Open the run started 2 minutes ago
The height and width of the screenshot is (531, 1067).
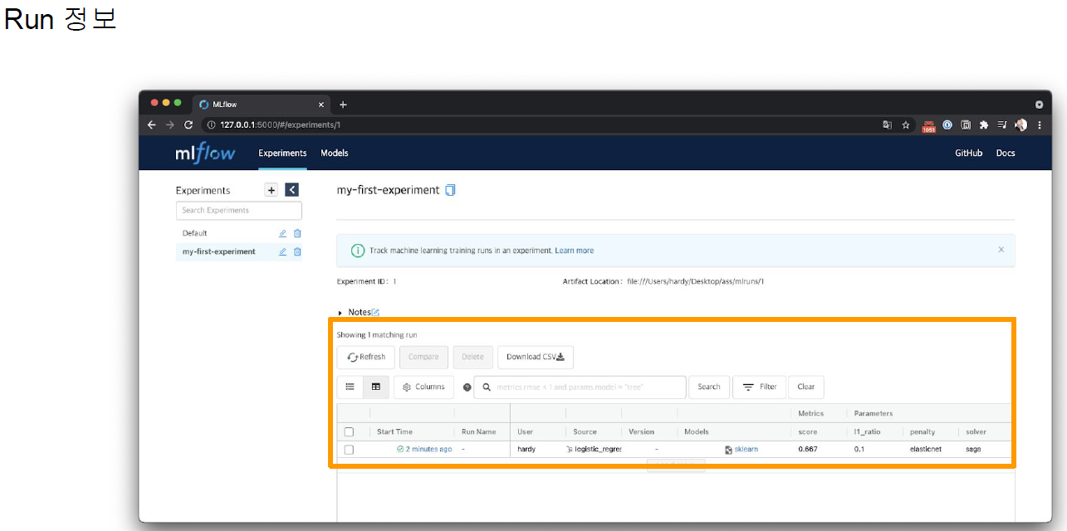(428, 450)
